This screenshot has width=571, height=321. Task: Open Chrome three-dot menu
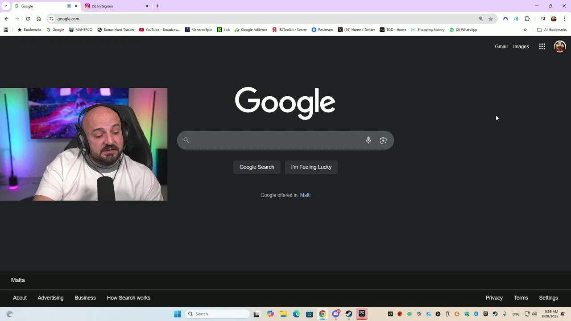(564, 19)
